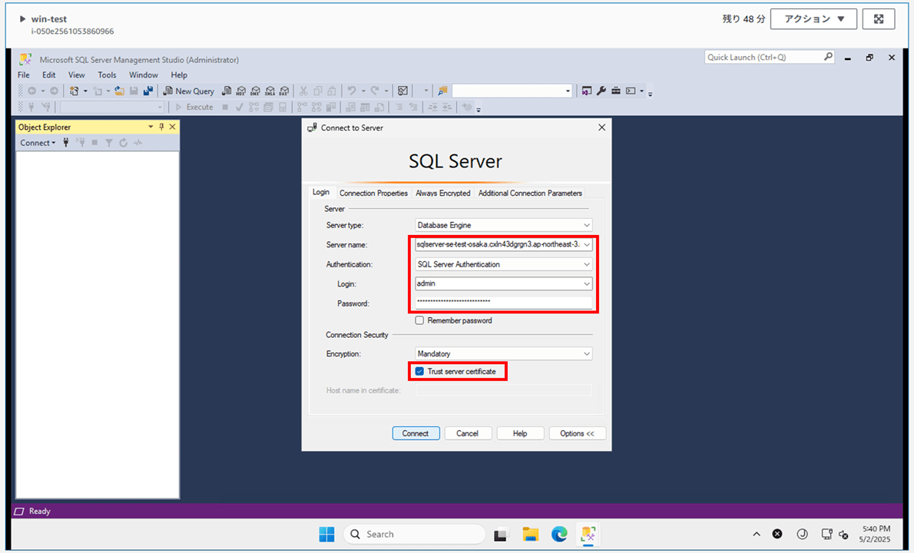Screen dimensions: 914x553
Task: Click the purple Visual Studio window icon
Action: click(x=587, y=91)
